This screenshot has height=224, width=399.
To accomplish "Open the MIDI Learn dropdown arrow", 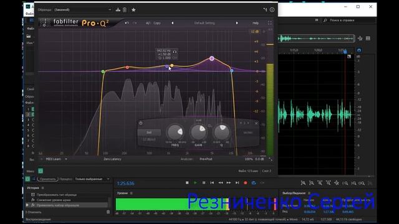I will 66,159.
